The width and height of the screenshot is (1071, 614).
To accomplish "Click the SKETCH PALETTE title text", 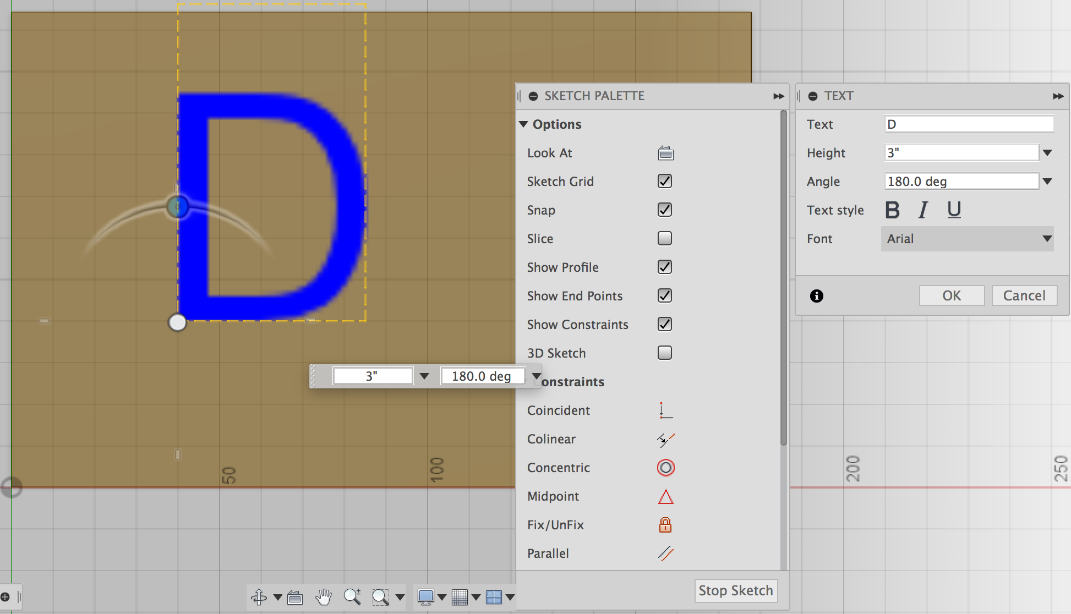I will [x=594, y=96].
